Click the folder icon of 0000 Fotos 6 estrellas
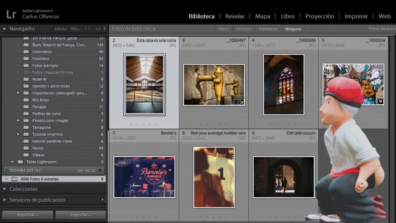Screen dimensions: 396x223 (x=15, y=179)
